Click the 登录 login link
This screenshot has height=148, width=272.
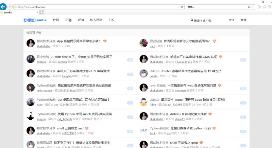pos(243,20)
